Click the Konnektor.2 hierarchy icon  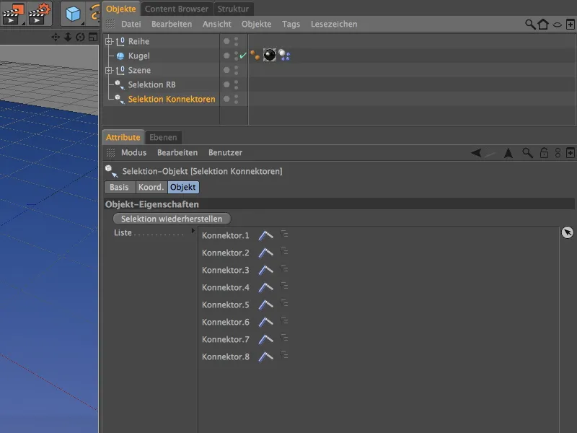[x=284, y=252]
